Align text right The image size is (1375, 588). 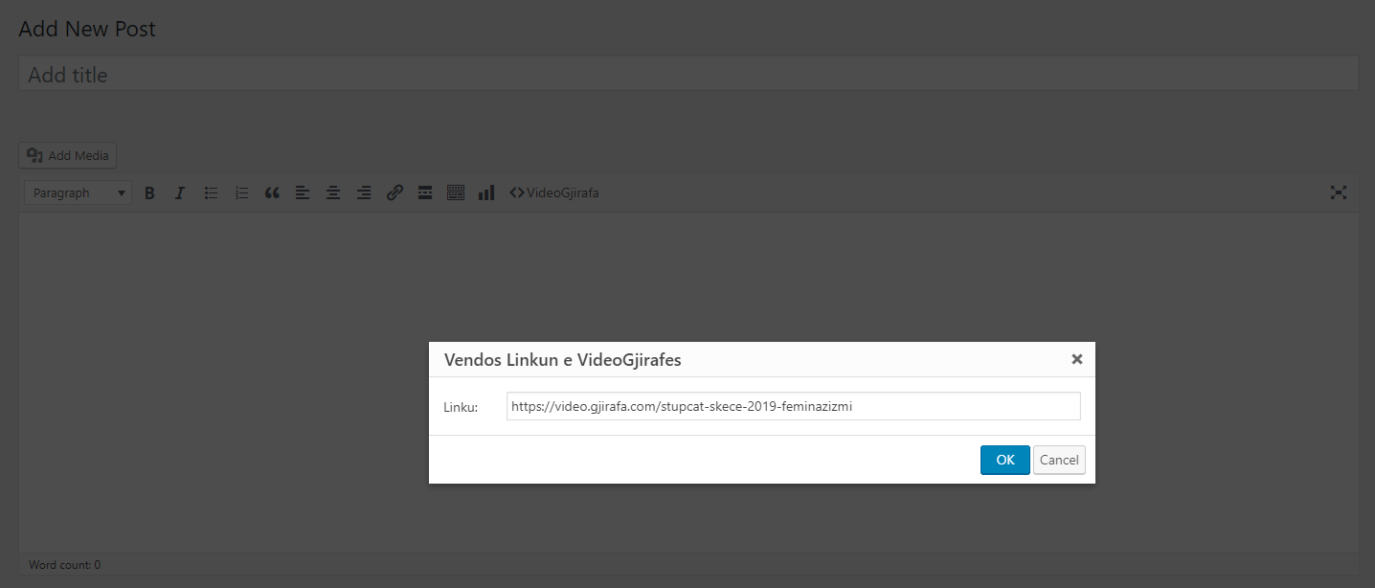tap(364, 193)
